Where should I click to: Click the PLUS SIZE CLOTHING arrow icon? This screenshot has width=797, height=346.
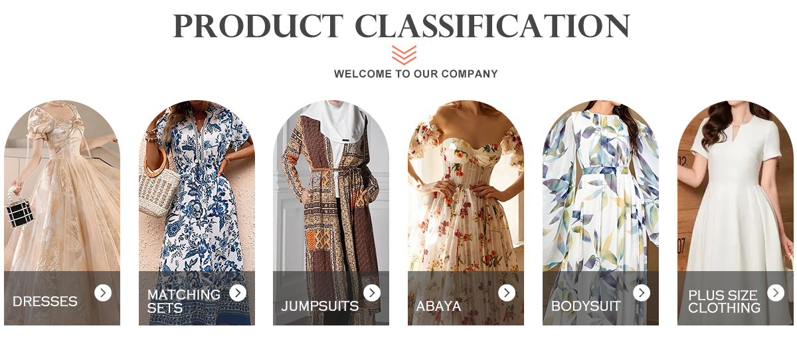[x=776, y=292]
